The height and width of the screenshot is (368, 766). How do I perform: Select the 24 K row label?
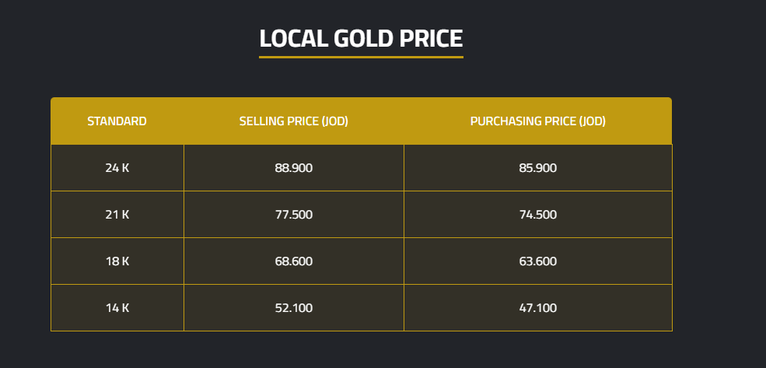point(117,168)
